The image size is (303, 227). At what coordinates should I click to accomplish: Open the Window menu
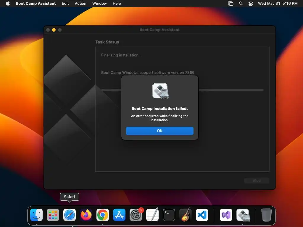click(x=99, y=3)
